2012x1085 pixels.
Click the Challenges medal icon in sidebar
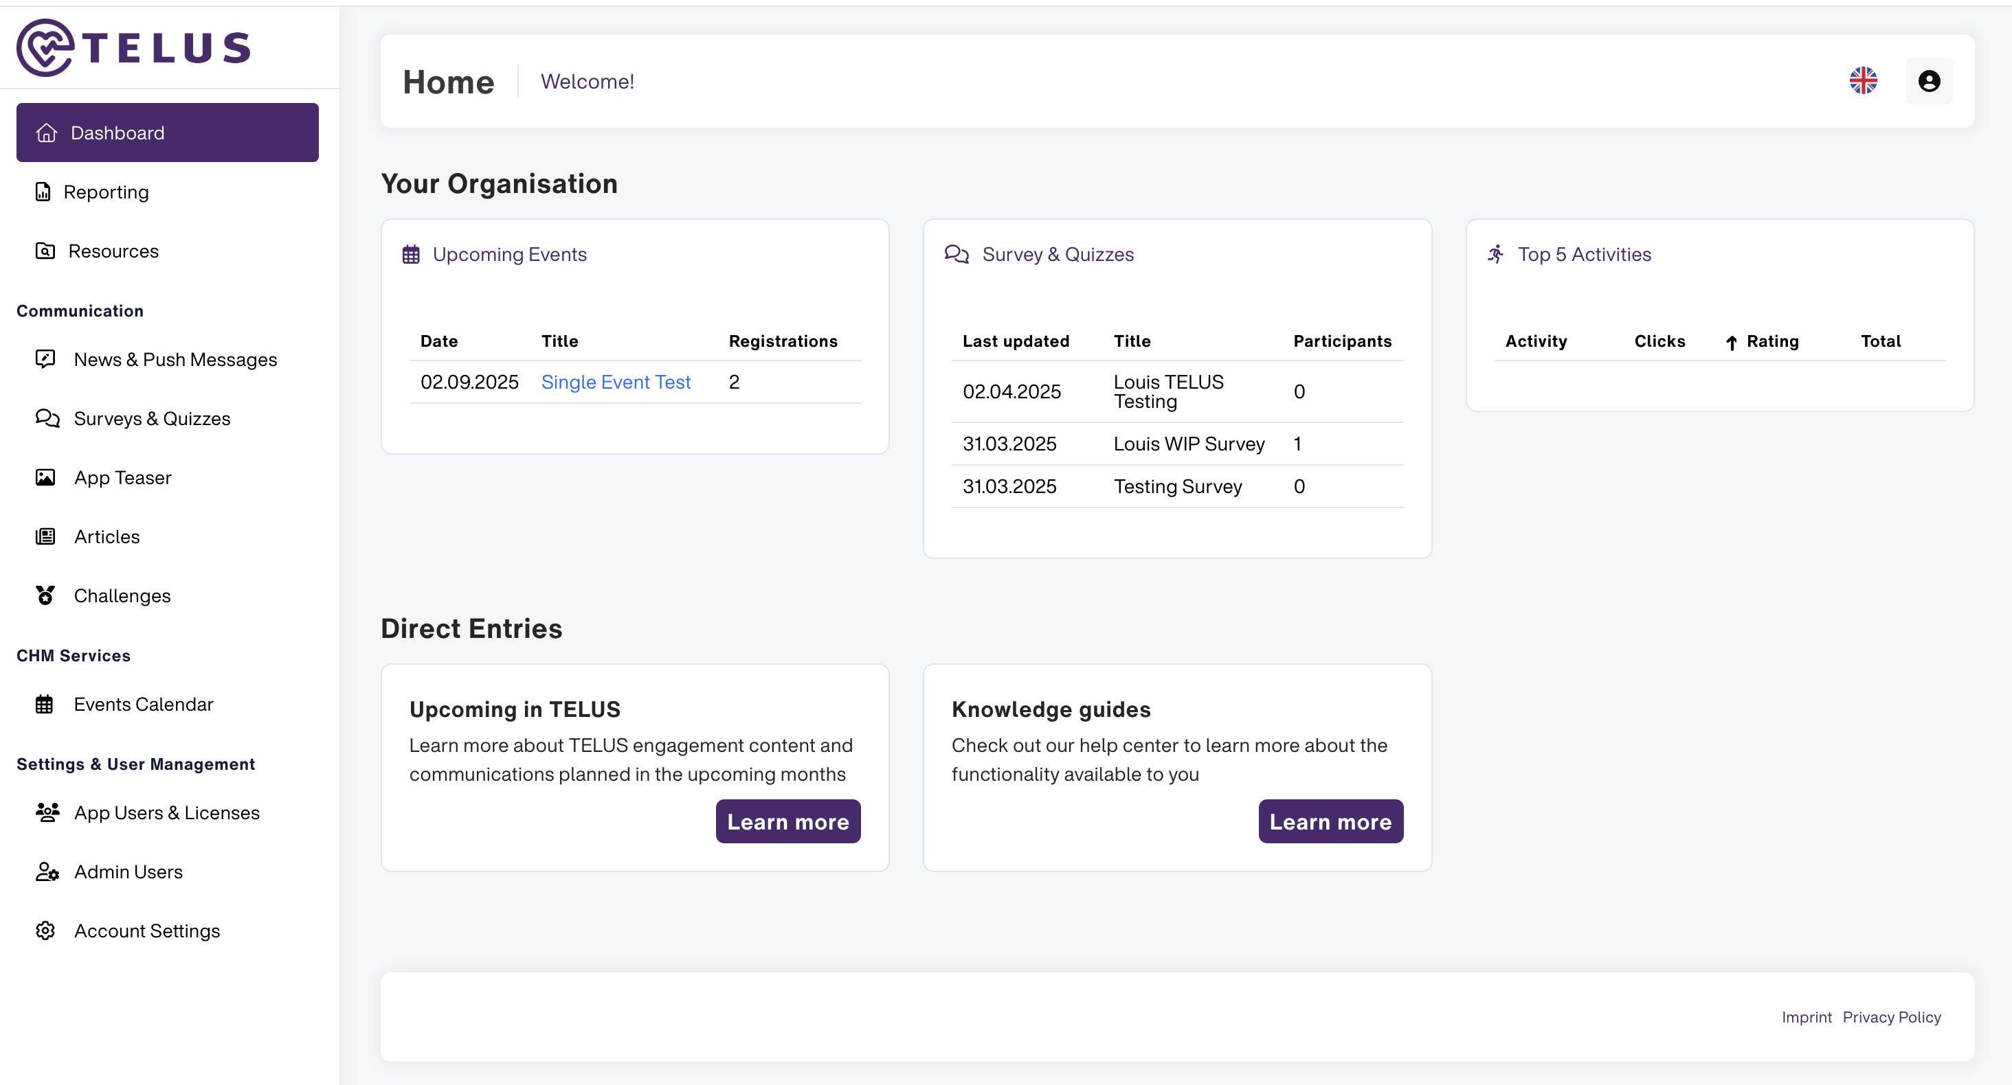tap(45, 595)
